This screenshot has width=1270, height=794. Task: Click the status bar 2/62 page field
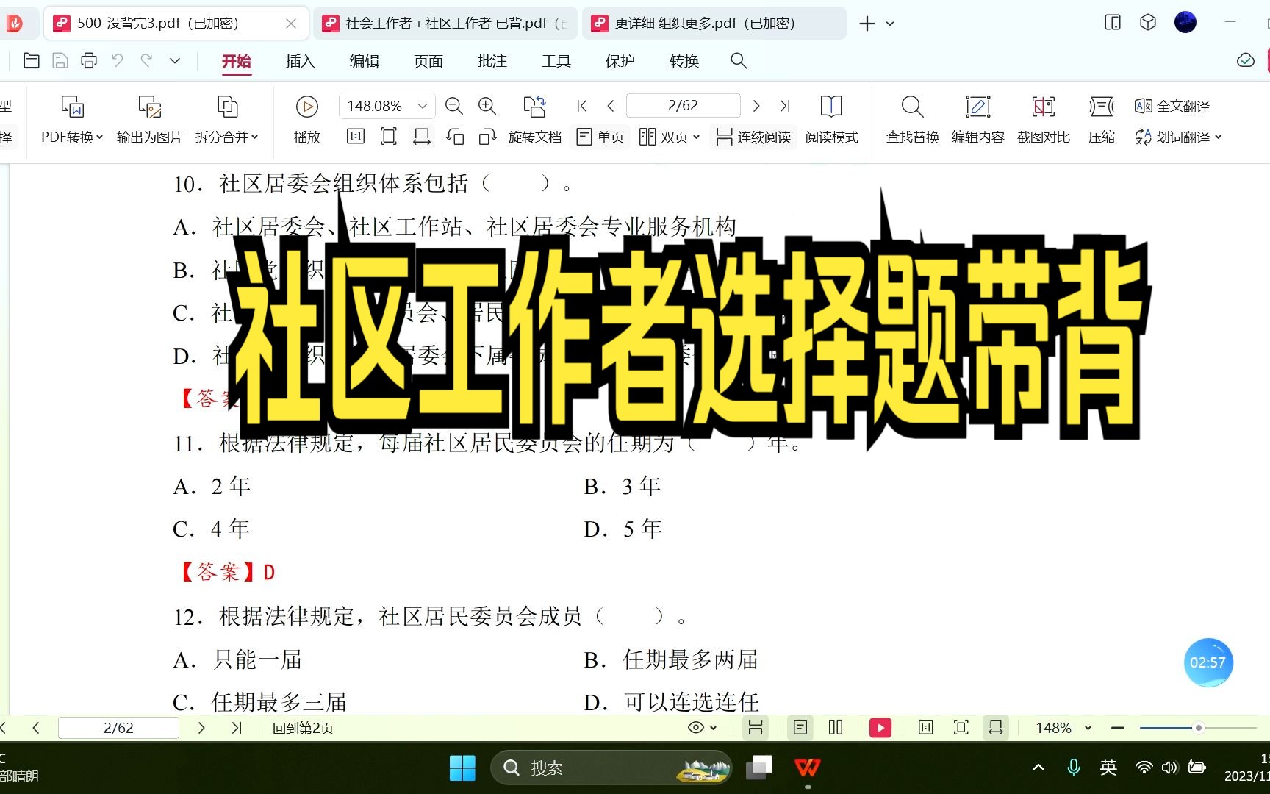(118, 728)
